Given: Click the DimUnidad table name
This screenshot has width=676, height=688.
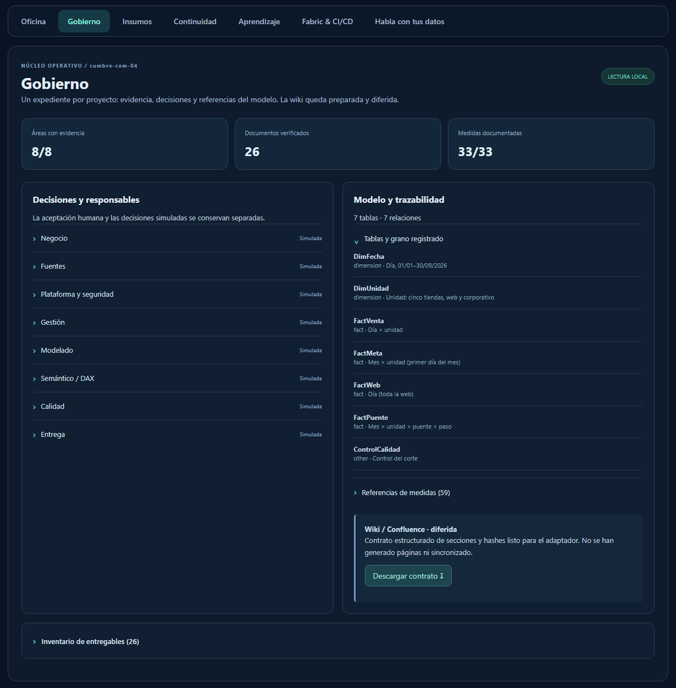Looking at the screenshot, I should coord(371,288).
